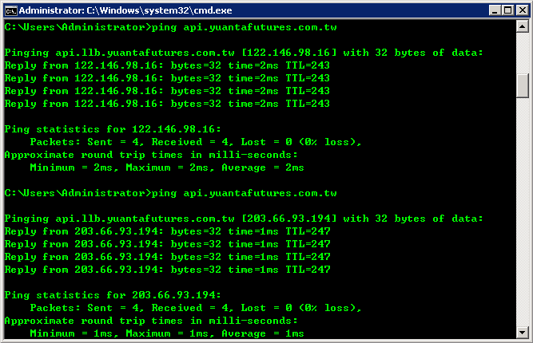
Task: Open the cmd.exe system menu icon
Action: (11, 10)
